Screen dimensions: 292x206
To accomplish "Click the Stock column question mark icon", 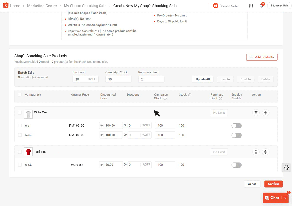I will coord(190,94).
